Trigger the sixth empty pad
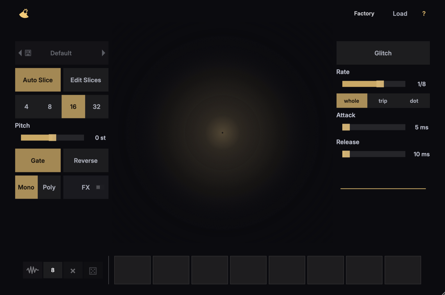This screenshot has width=445, height=295. click(326, 270)
